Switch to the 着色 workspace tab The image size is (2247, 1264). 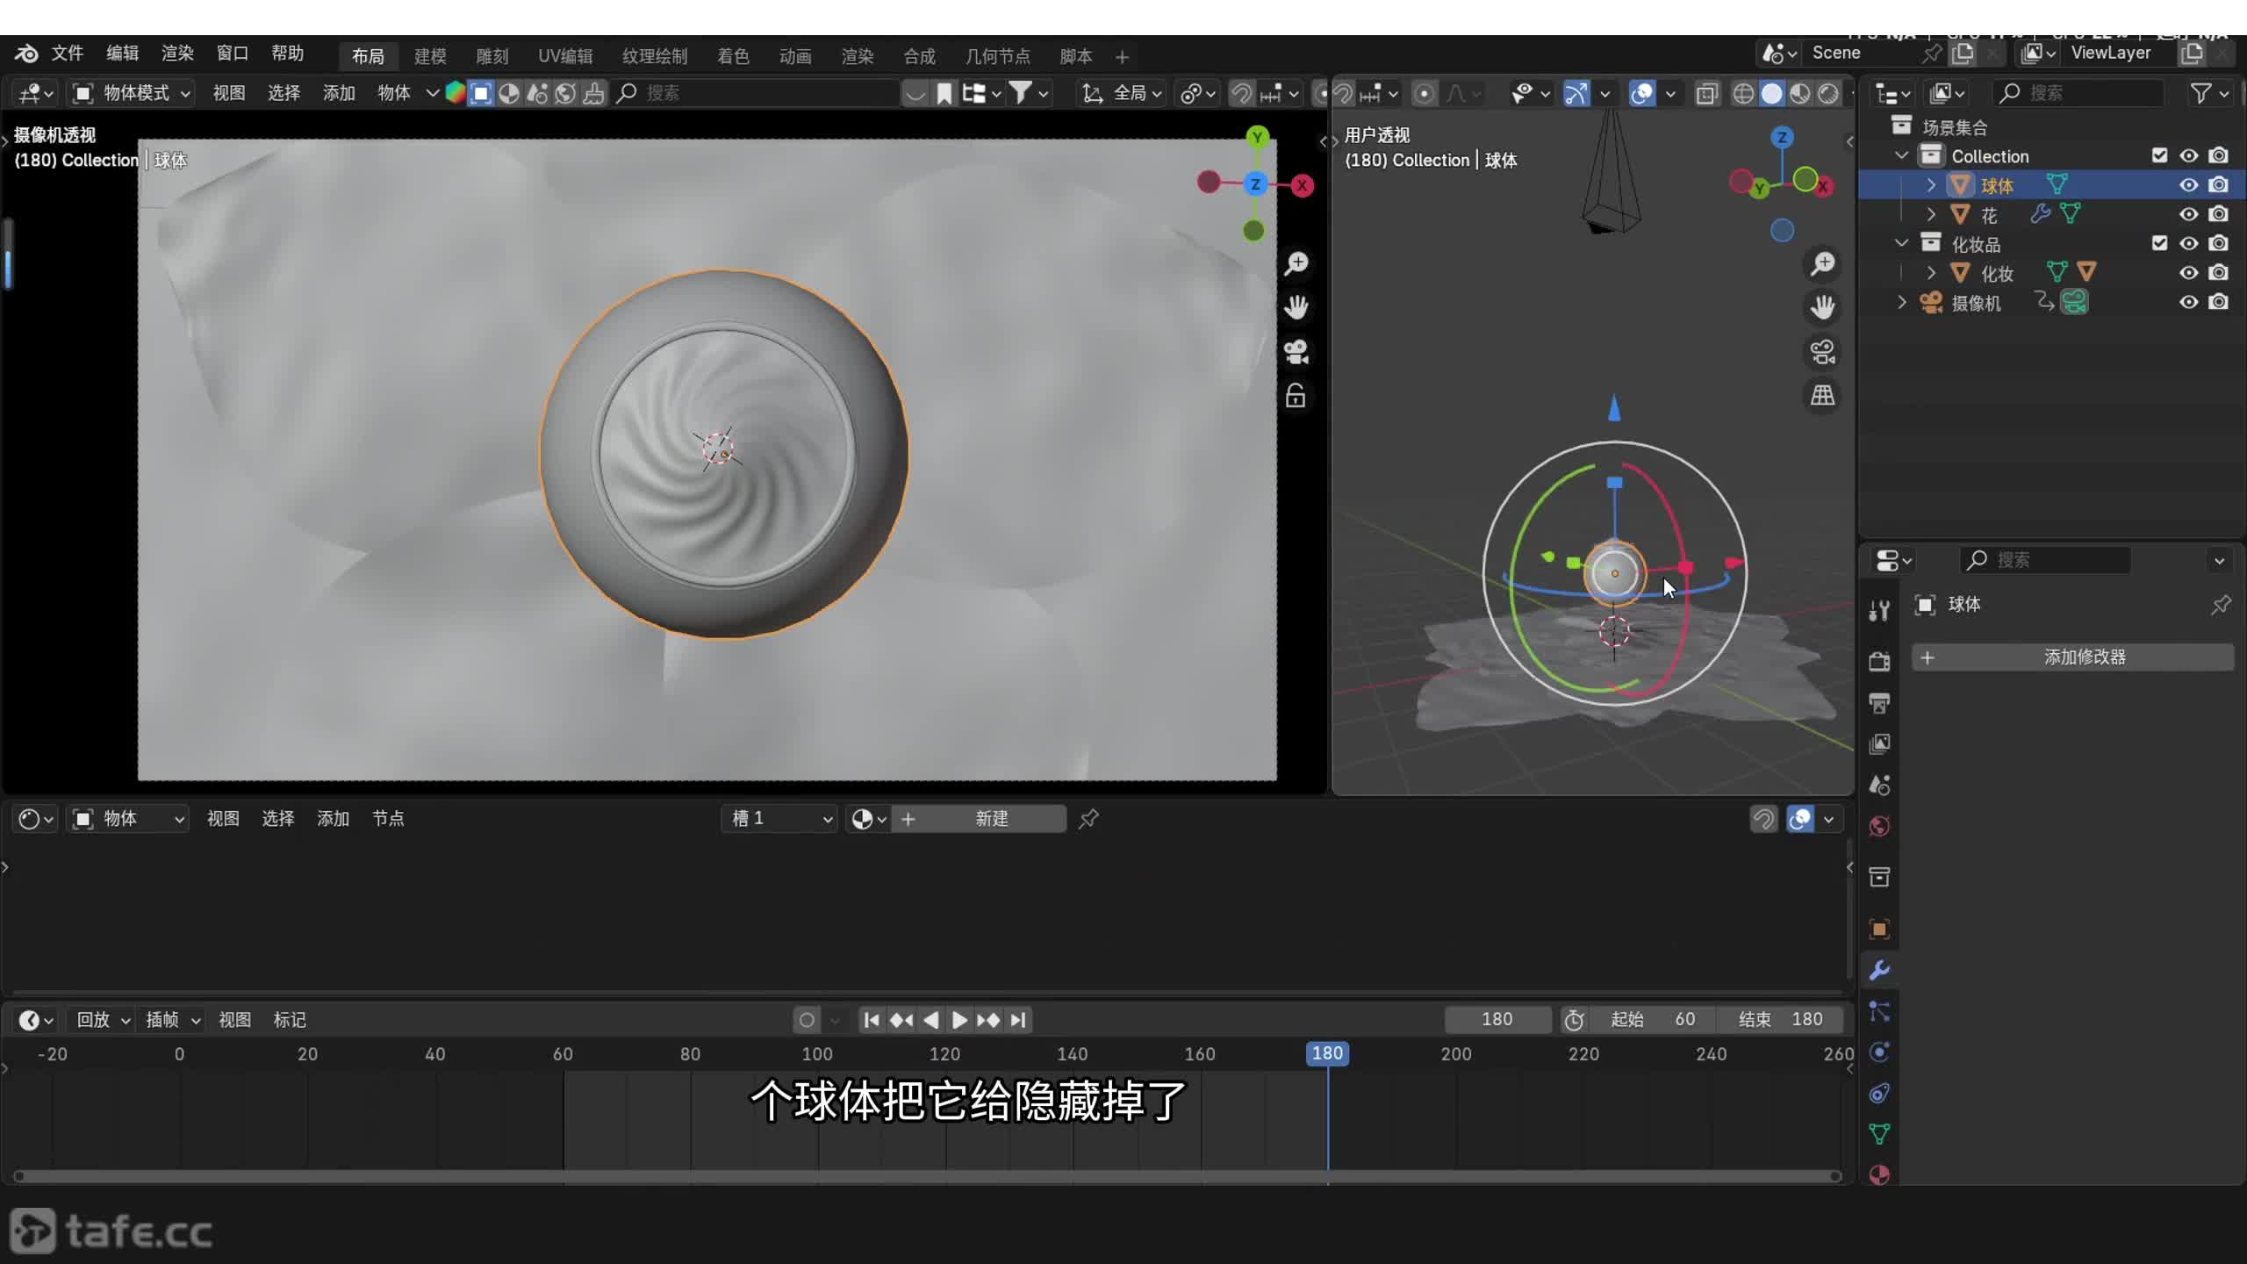[733, 57]
